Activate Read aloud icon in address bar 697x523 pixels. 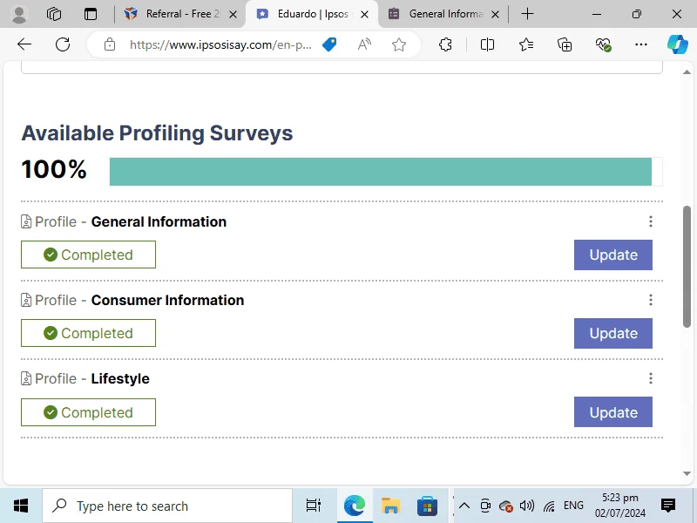click(x=364, y=44)
